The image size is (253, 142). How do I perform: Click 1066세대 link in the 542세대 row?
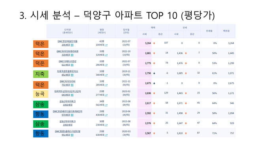68,105
